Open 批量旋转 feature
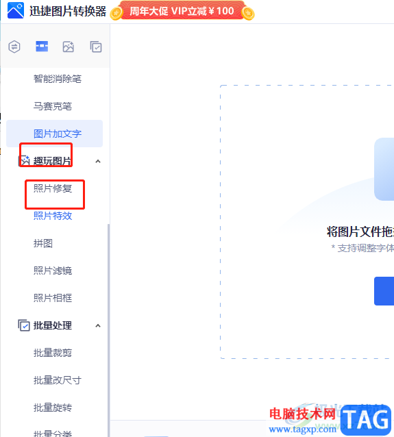 coord(53,408)
